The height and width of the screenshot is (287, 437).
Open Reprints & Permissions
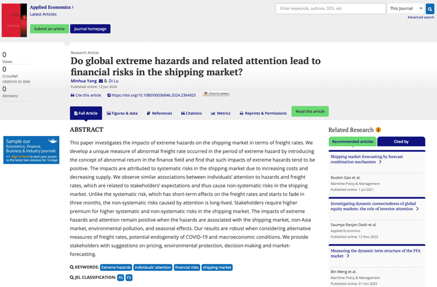263,113
